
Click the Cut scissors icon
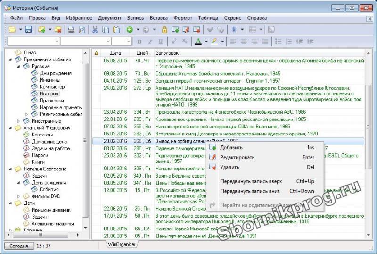95,30
